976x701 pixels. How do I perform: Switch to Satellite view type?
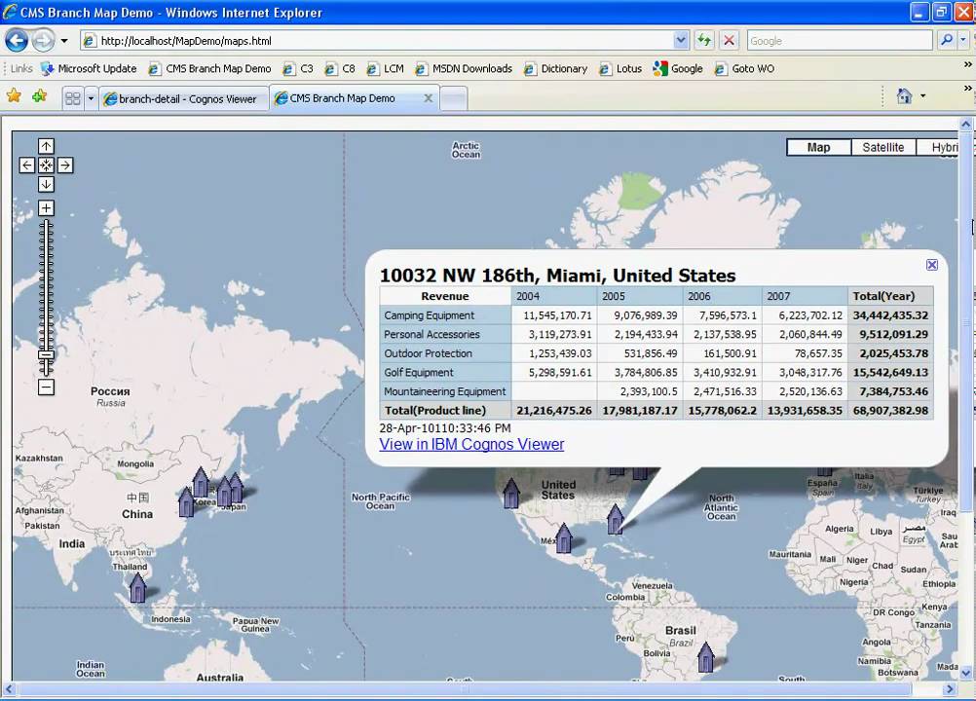coord(883,147)
